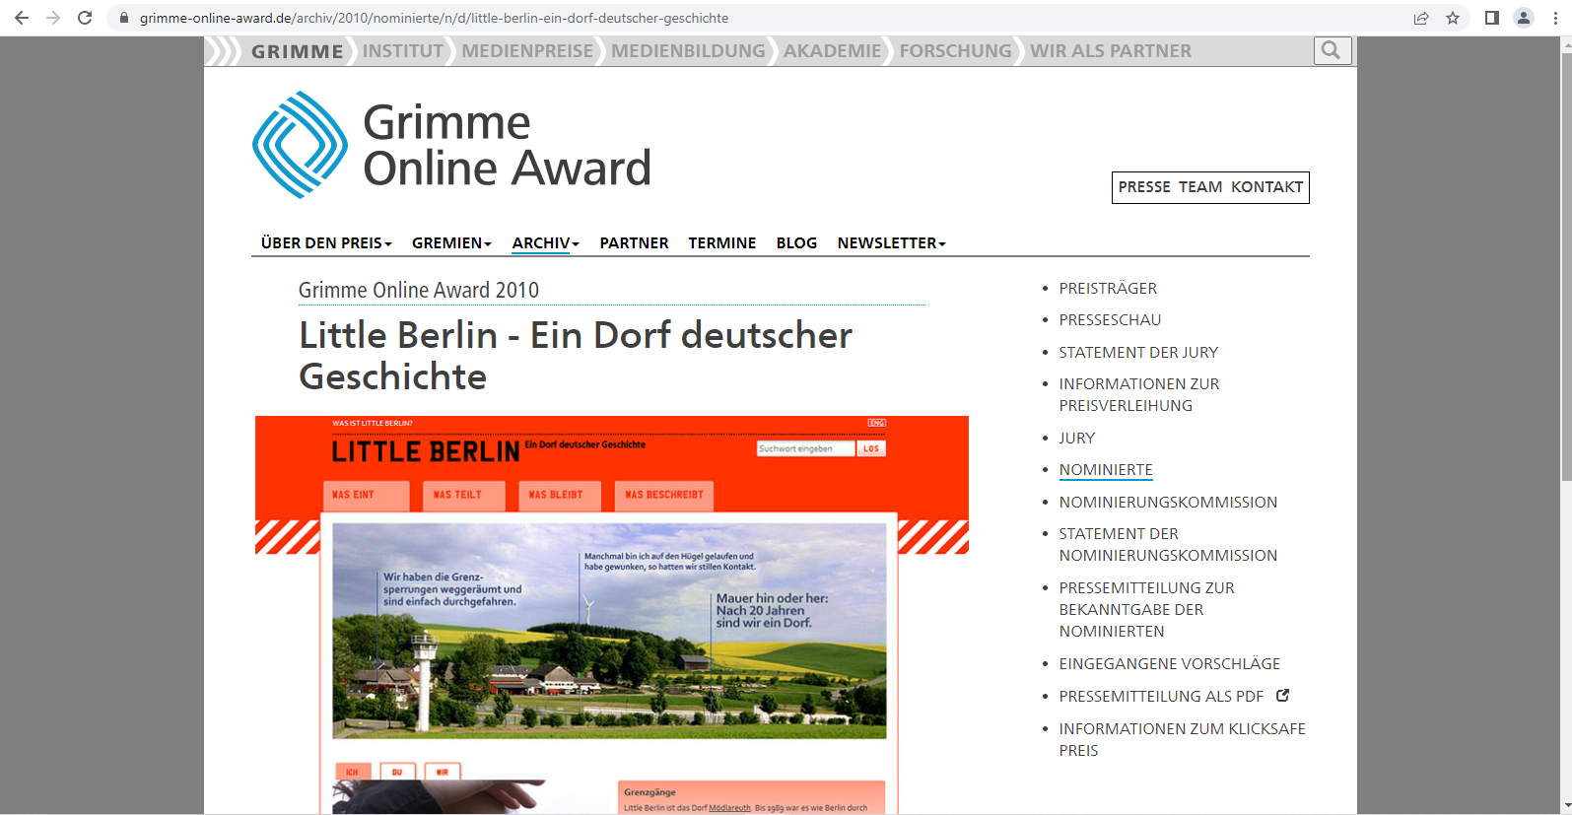The image size is (1572, 815).
Task: Open the Nominierte sidebar link
Action: (1106, 470)
